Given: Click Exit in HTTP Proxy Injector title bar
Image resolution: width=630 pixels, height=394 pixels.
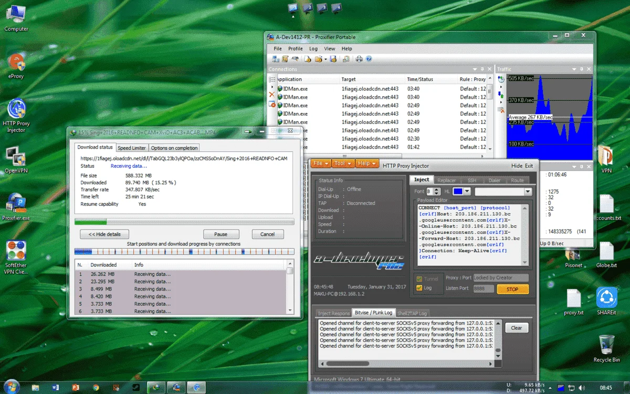Looking at the screenshot, I should pyautogui.click(x=529, y=166).
